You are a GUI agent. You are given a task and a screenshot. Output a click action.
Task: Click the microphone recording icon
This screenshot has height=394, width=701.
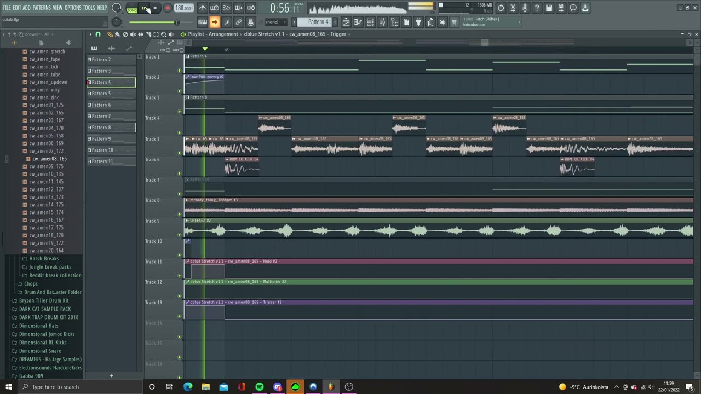pos(525,8)
